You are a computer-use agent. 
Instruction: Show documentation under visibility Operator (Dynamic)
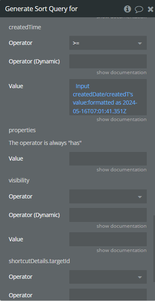point(121,226)
